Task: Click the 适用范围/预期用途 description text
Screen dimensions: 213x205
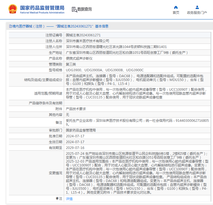Action: pyautogui.click(x=136, y=93)
